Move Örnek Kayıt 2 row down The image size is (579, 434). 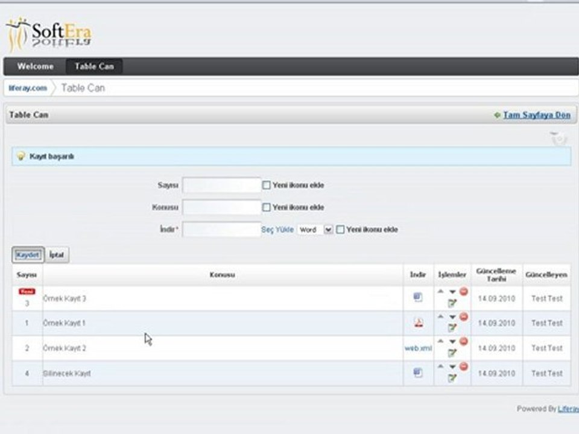(452, 342)
